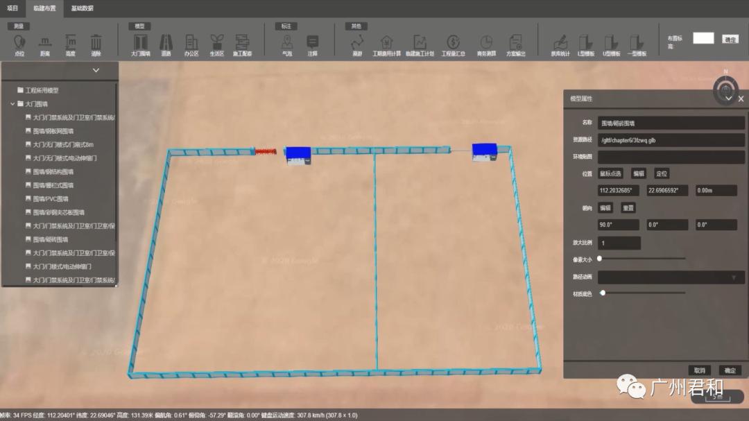
Task: Adjust the 像素大小 slider handle
Action: 599,258
